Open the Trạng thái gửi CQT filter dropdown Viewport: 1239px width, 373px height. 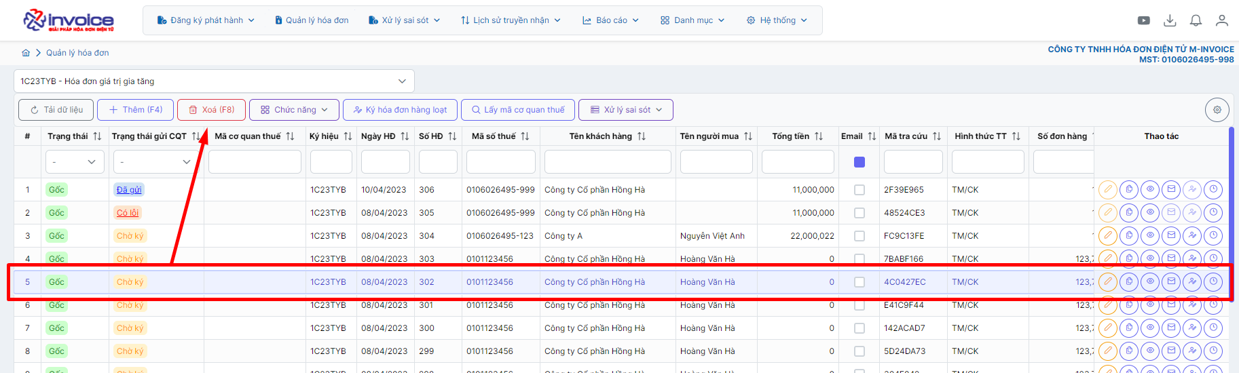click(155, 162)
